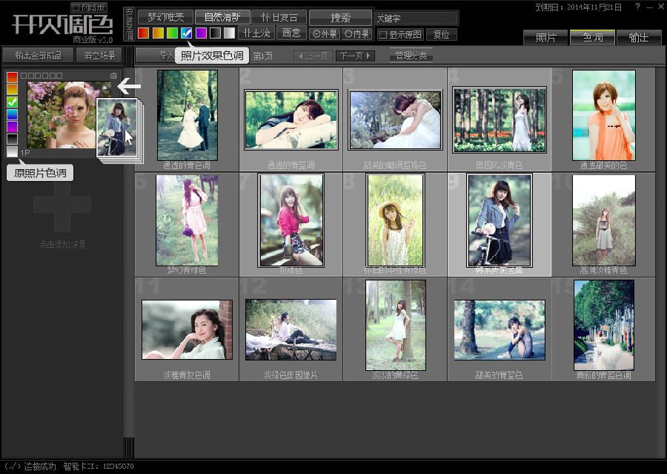Enable the 显示原图 checkbox
This screenshot has height=474, width=667.
(382, 35)
